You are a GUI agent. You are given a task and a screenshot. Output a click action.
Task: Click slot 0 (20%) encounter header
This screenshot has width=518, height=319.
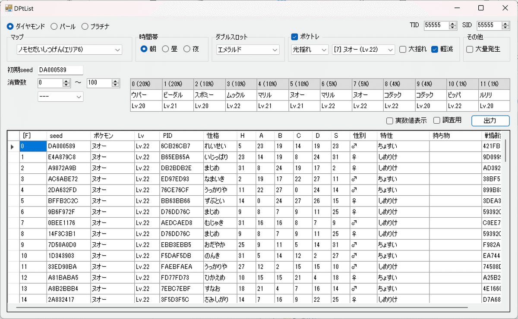pos(146,84)
